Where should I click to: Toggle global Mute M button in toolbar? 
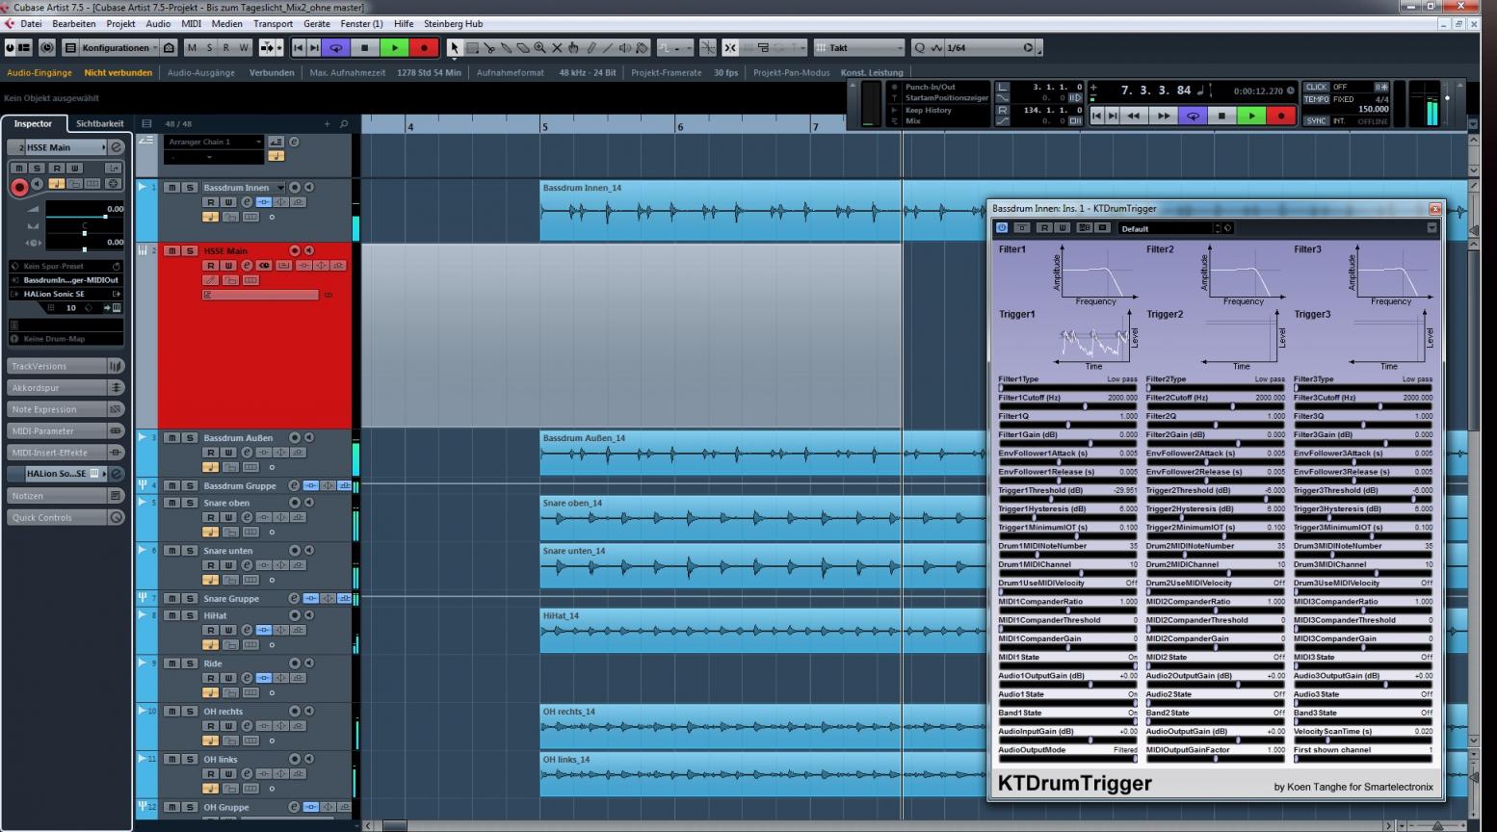pyautogui.click(x=192, y=47)
